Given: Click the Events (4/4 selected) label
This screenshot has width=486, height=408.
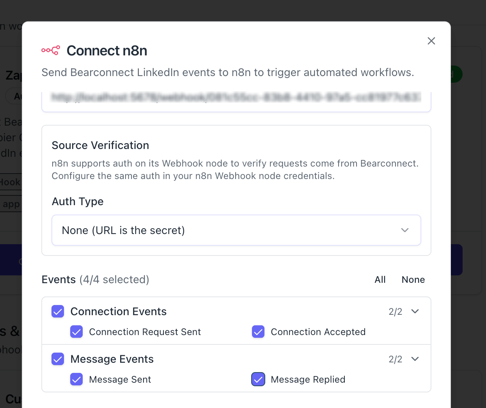Looking at the screenshot, I should click(x=95, y=280).
